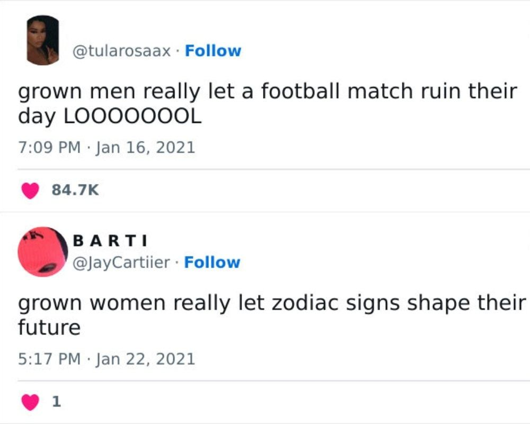Like the zodiac signs tweet
This screenshot has width=530, height=424.
coord(30,402)
